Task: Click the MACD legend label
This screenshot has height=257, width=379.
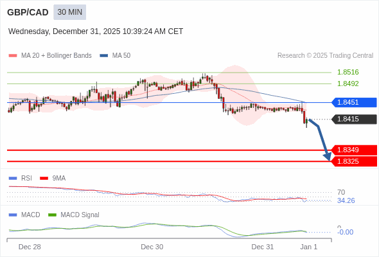Action: tap(31, 215)
